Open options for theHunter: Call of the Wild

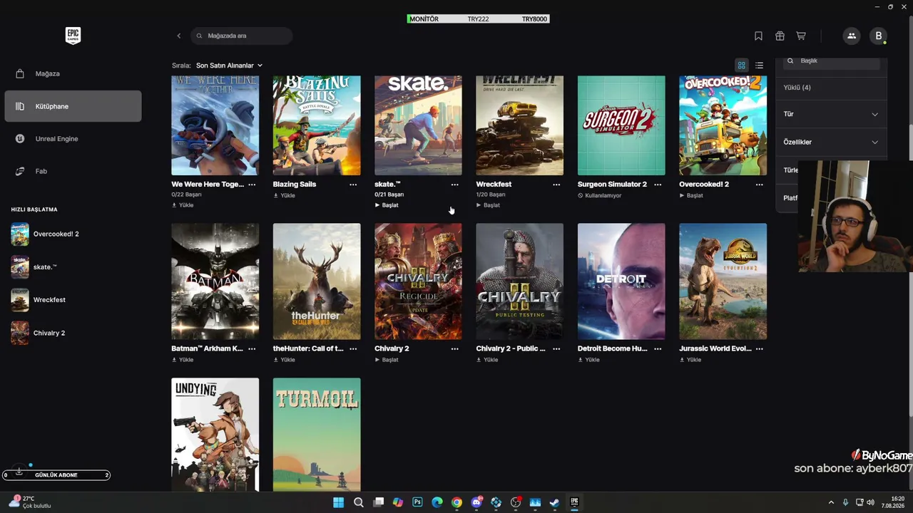(x=353, y=349)
